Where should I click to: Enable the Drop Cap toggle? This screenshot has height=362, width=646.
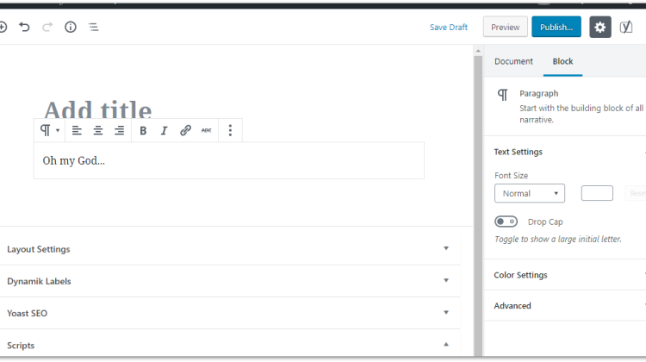click(506, 222)
